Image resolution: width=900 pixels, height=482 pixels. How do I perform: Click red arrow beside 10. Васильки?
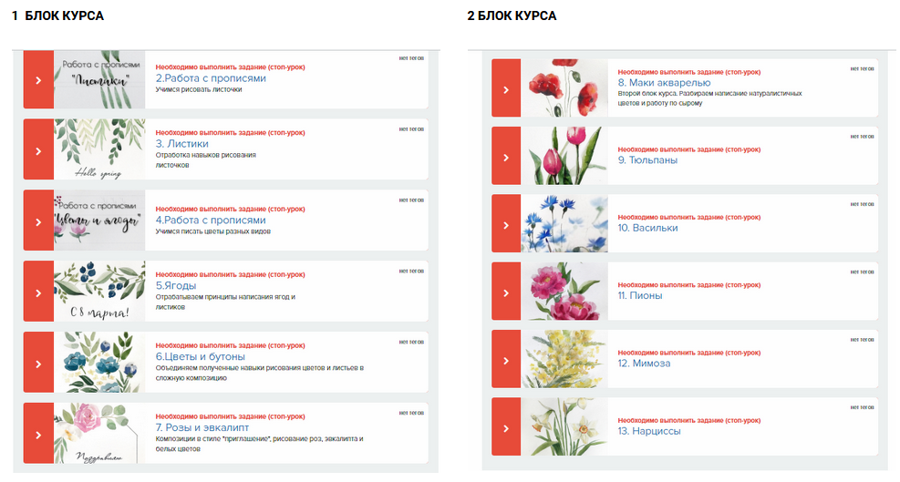click(506, 223)
